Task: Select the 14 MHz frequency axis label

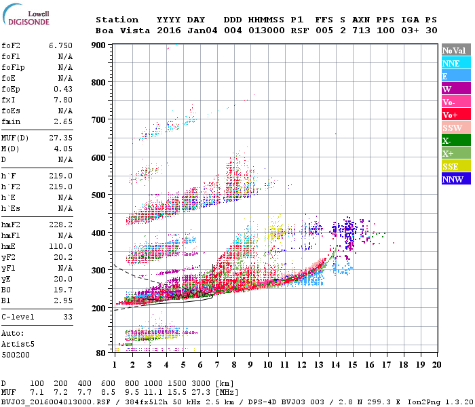Action: pos(336,365)
